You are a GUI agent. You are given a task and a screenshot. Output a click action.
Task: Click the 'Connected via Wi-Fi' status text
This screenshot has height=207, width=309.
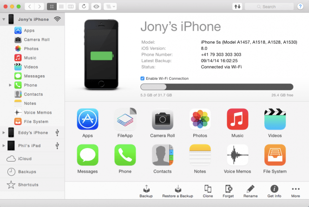pyautogui.click(x=221, y=67)
